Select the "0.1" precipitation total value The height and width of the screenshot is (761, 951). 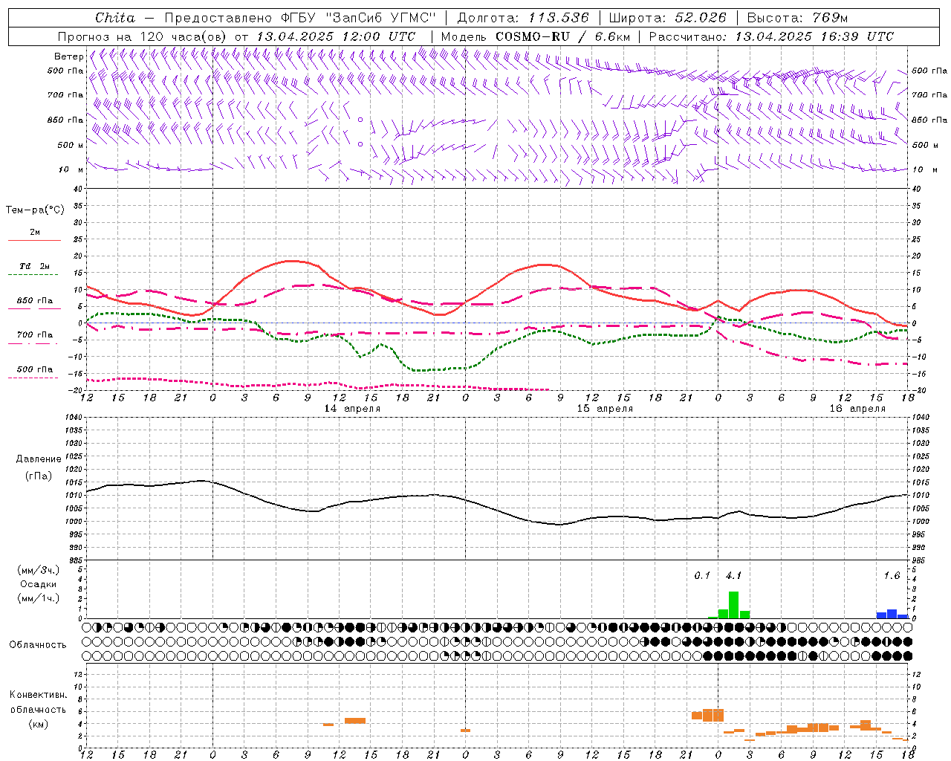coord(702,576)
